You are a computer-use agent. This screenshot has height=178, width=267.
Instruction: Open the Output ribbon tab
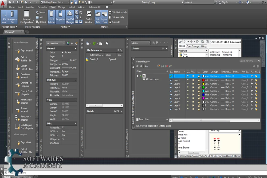pos(72,7)
